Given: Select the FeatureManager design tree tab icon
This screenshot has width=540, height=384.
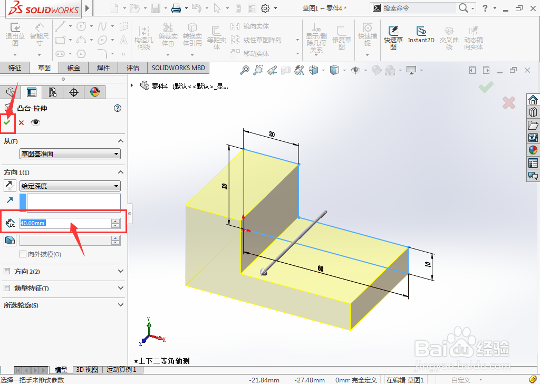Looking at the screenshot, I should click(x=11, y=92).
